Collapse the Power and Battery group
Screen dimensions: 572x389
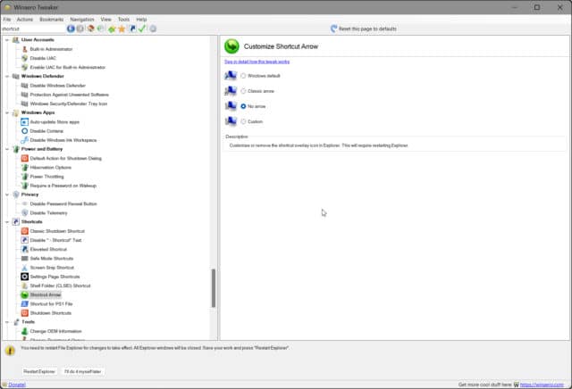(x=7, y=149)
